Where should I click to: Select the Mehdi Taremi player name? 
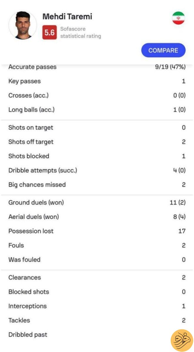tap(67, 17)
